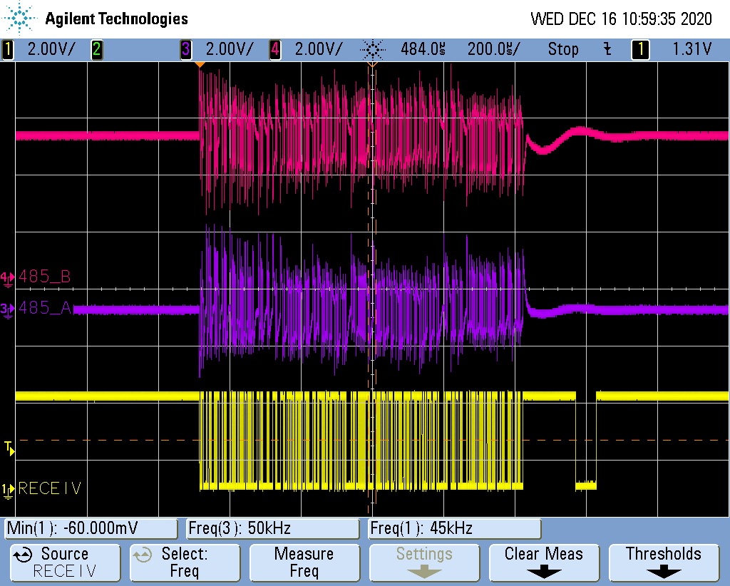Select channel 3 indicator in header
Viewport: 730px width, 586px height.
click(186, 49)
